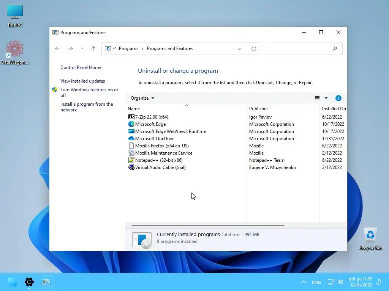Open the taskbar clock and date
The height and width of the screenshot is (291, 389).
[361, 282]
